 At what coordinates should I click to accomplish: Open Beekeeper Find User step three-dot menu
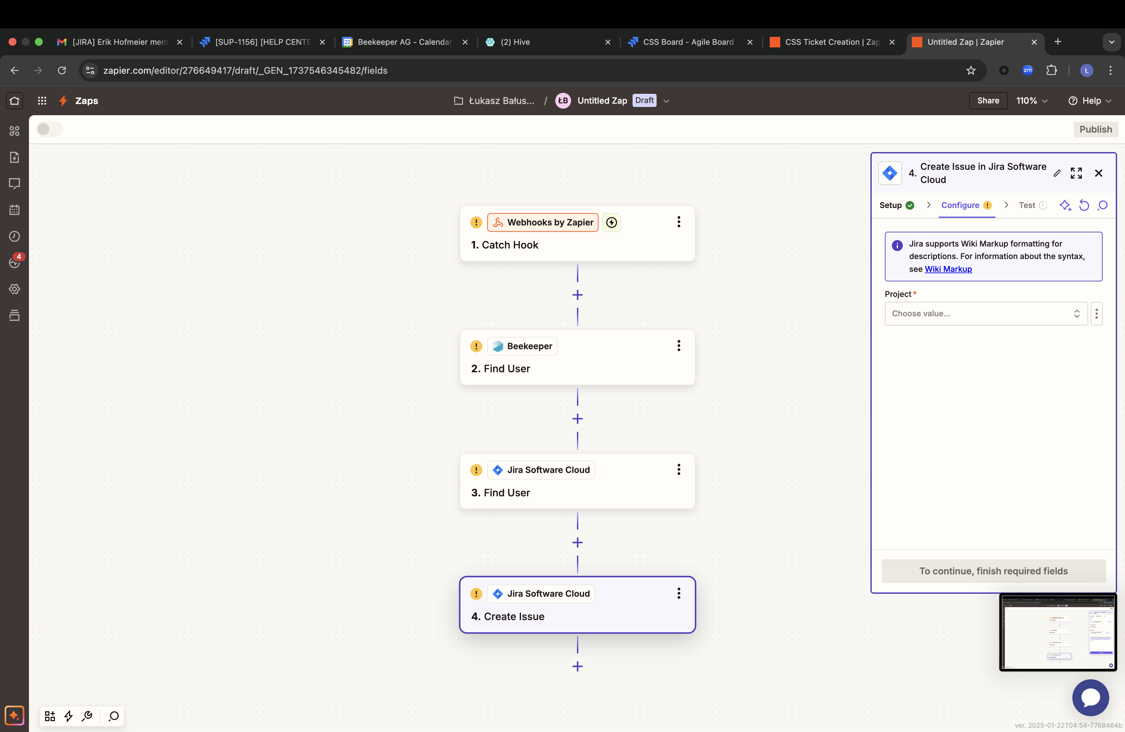click(679, 346)
